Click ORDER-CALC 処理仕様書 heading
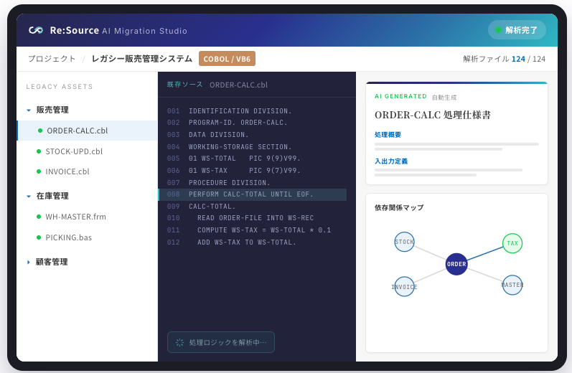This screenshot has width=572, height=373. pyautogui.click(x=433, y=115)
